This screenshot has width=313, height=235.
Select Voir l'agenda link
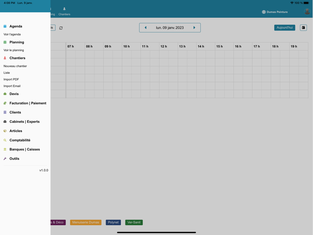[x=12, y=34]
